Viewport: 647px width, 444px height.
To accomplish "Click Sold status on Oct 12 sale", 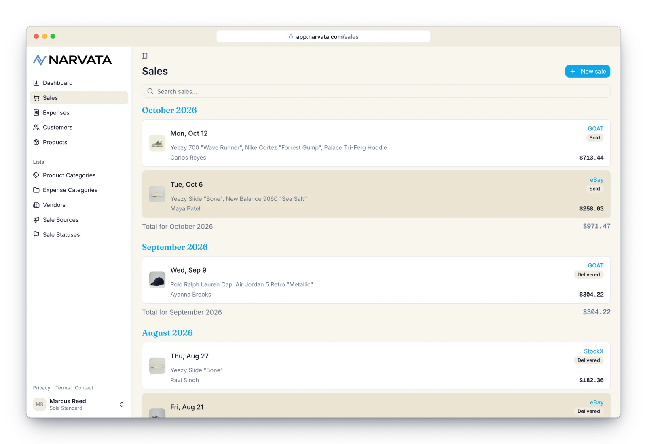I will click(594, 138).
